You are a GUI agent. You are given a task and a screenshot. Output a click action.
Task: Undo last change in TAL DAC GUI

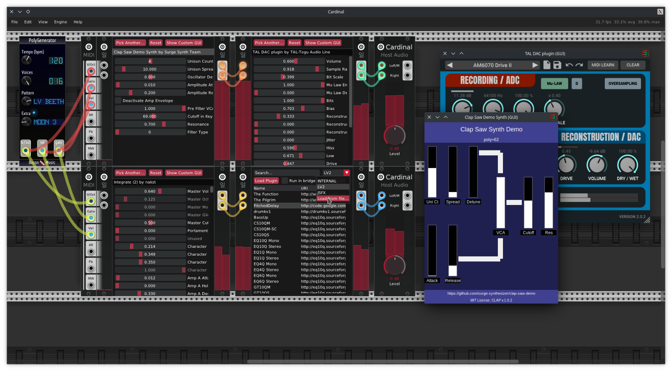[x=569, y=65]
